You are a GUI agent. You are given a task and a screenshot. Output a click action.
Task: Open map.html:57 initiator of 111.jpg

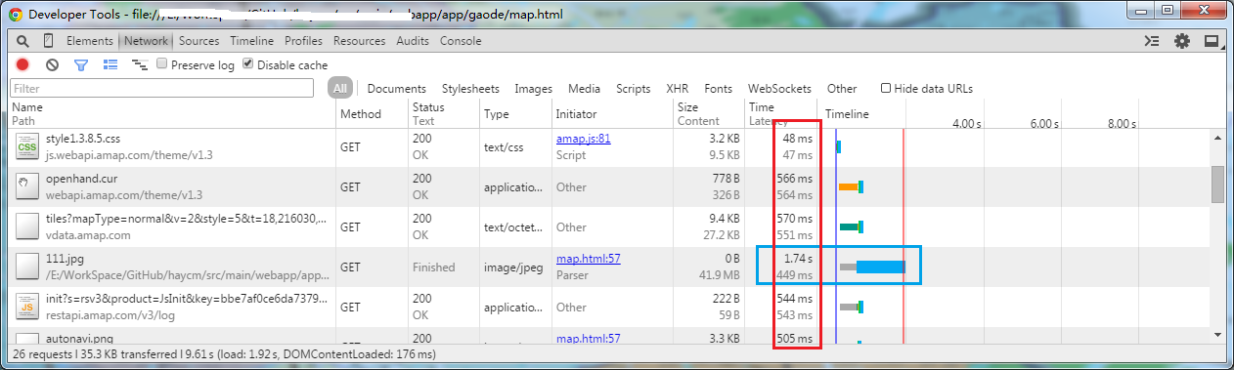coord(589,259)
